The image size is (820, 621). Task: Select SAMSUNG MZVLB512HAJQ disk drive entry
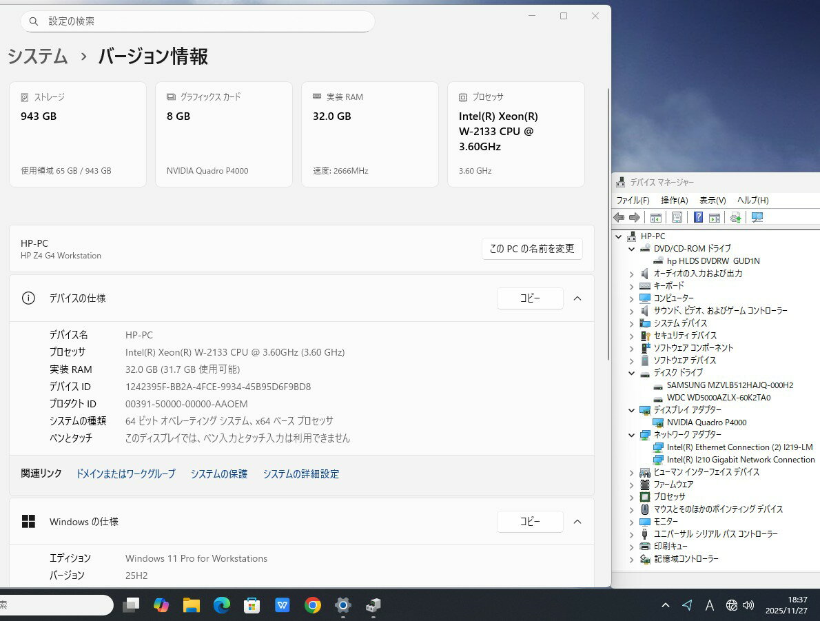click(730, 385)
